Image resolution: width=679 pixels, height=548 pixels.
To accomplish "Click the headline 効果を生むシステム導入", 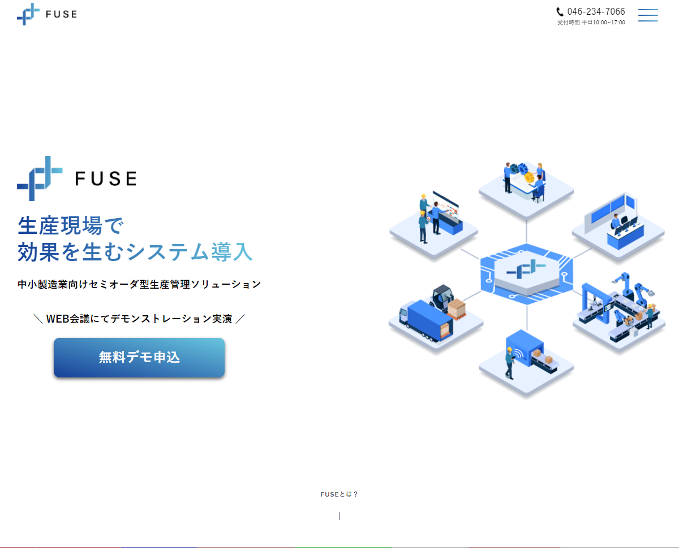I will pyautogui.click(x=135, y=252).
